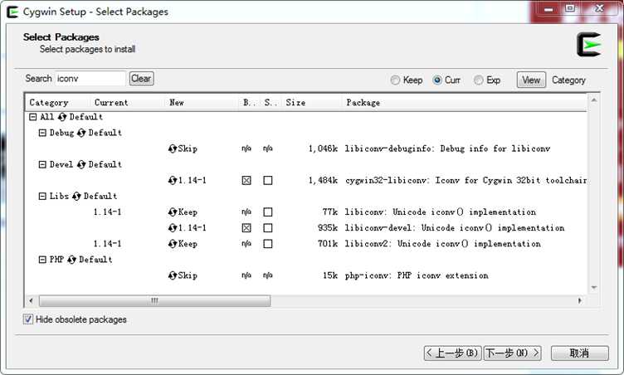This screenshot has width=624, height=375.
Task: Maximize the Cygwin Setup window
Action: tap(570, 9)
